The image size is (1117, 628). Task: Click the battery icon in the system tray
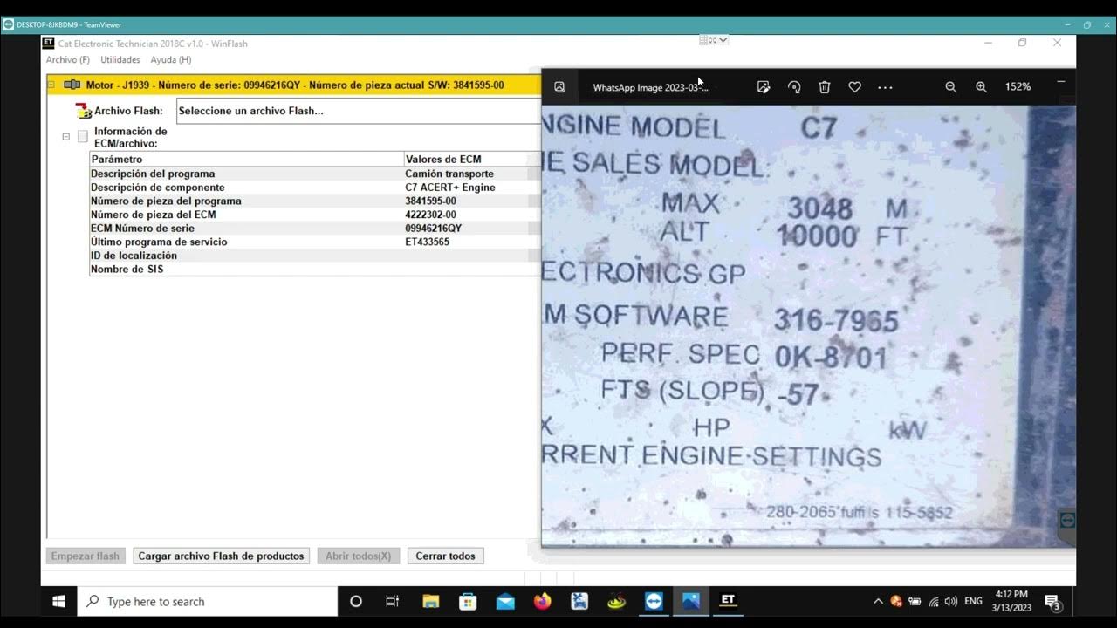click(x=915, y=601)
